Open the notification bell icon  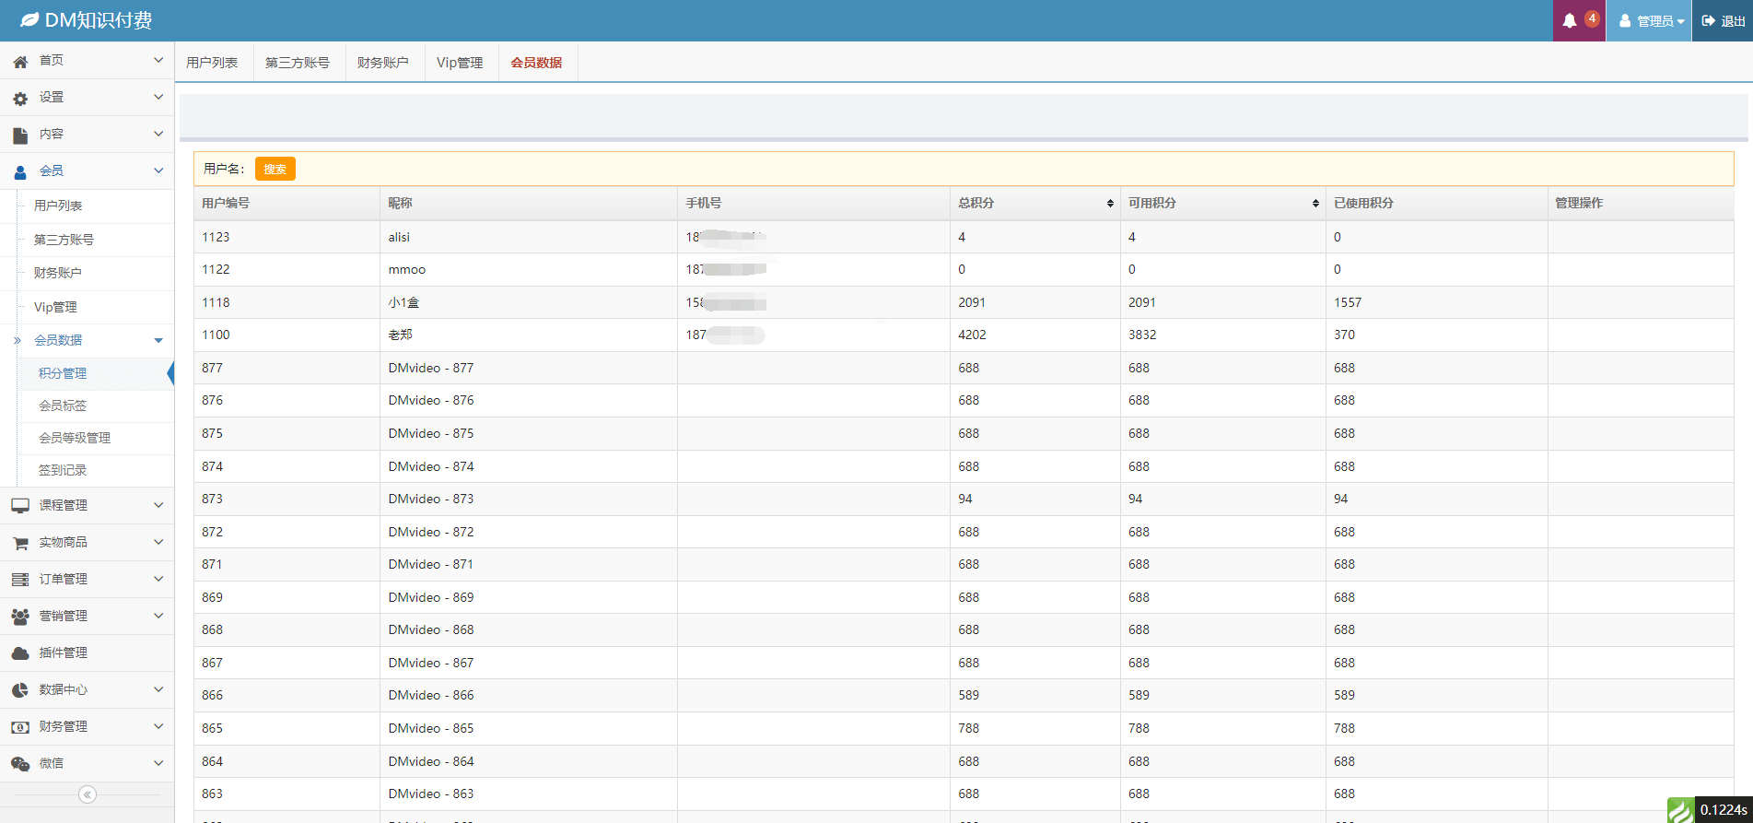click(1570, 20)
